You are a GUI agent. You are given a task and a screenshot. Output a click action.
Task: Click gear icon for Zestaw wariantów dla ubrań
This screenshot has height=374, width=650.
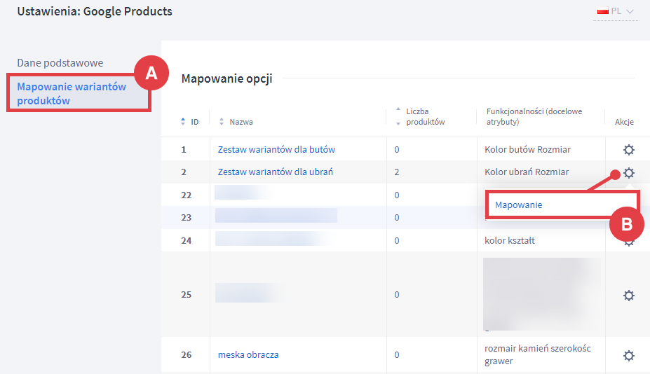click(x=629, y=172)
